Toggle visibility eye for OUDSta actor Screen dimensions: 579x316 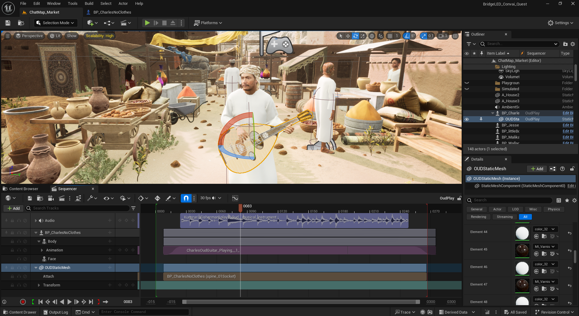coord(467,119)
